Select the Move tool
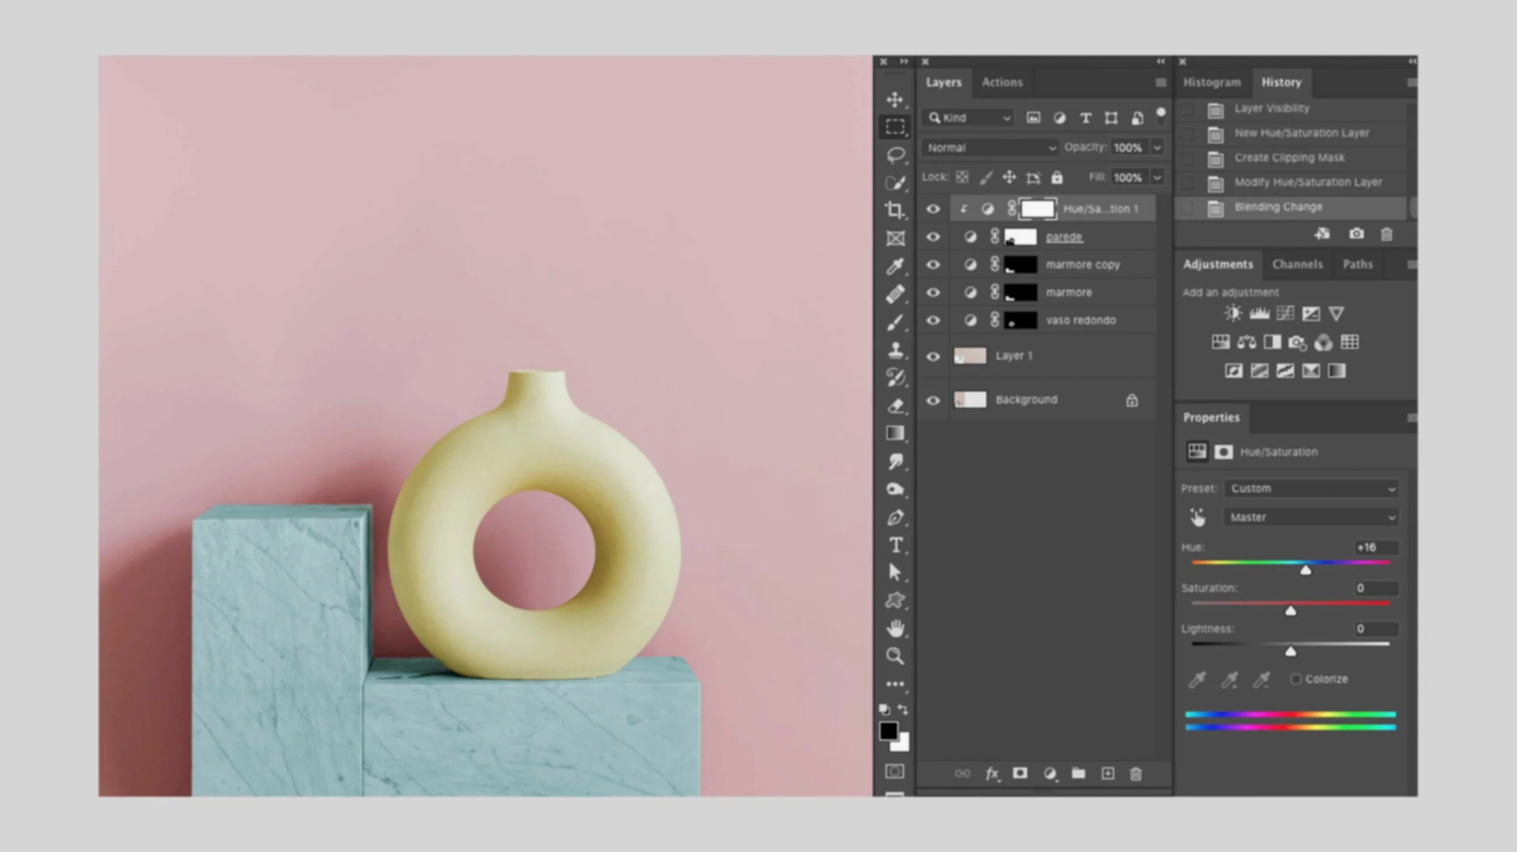The image size is (1517, 852). point(894,99)
